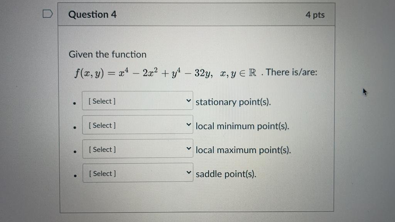Select the Question 4 header title
This screenshot has height=222, width=395.
point(93,14)
